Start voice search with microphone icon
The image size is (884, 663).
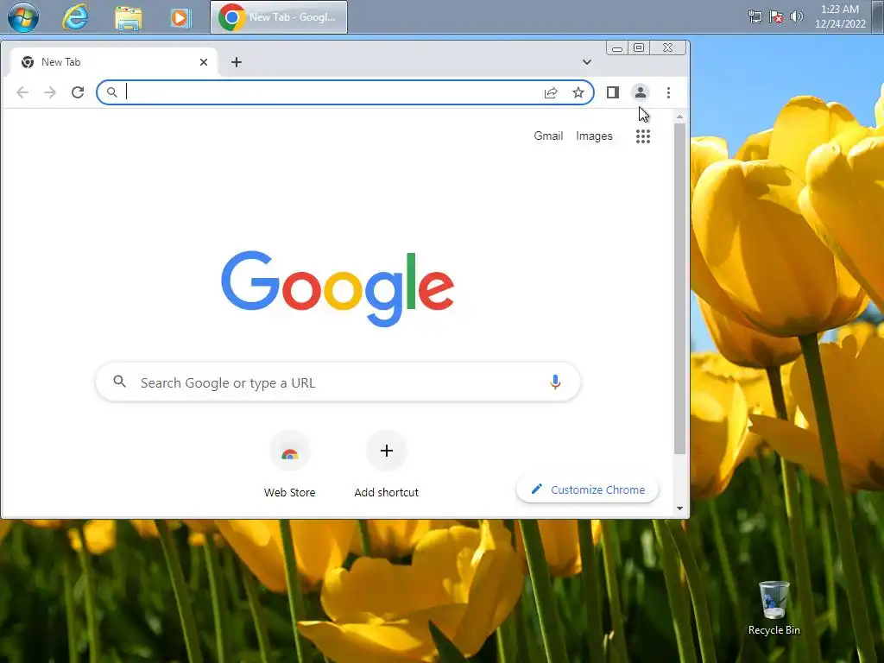(555, 382)
